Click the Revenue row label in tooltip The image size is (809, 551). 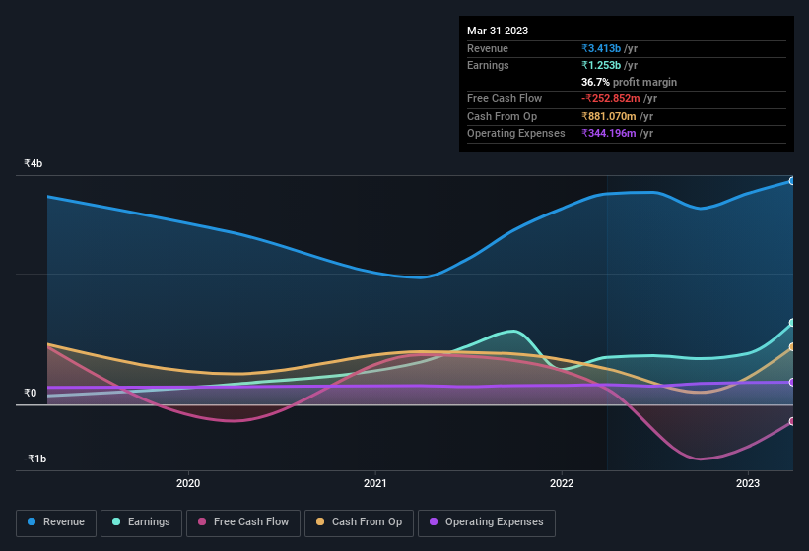pos(488,48)
